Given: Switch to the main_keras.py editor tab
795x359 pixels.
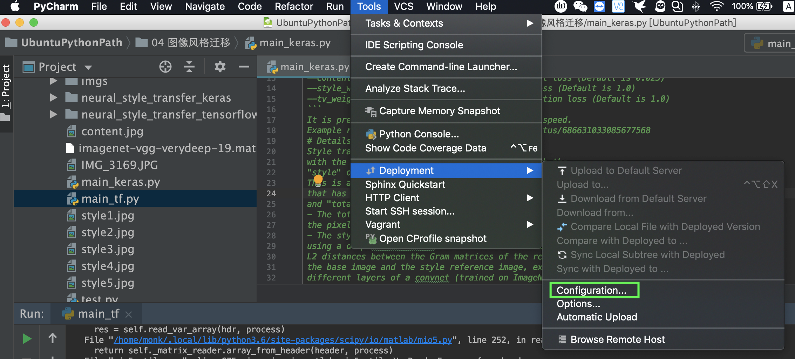Looking at the screenshot, I should (308, 67).
